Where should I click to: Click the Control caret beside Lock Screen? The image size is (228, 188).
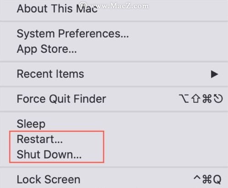197,178
